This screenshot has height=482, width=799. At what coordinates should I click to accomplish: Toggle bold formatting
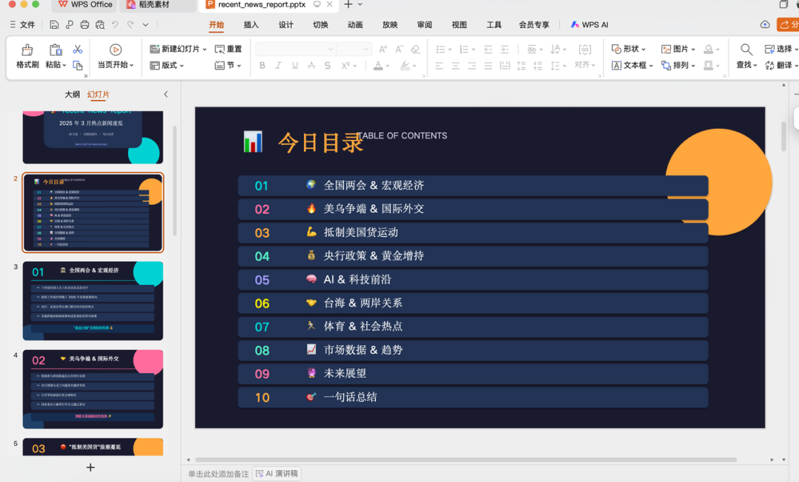pyautogui.click(x=262, y=65)
